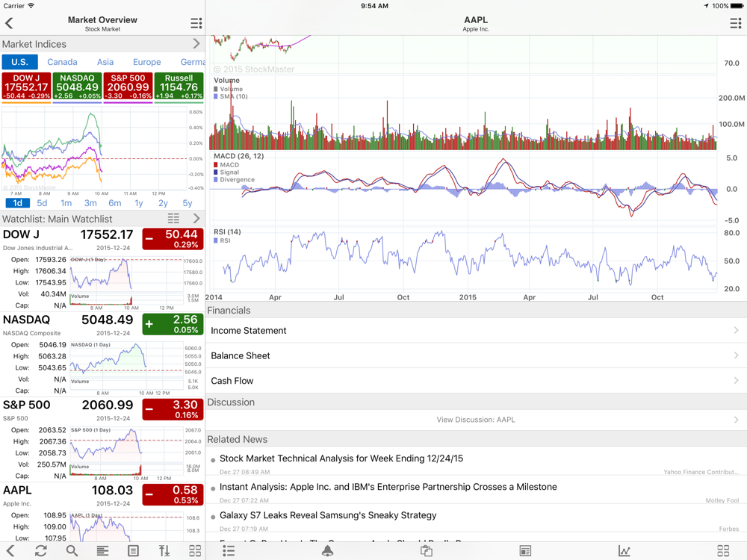Open Cash Flow disclosure chevron
The image size is (747, 560).
click(x=736, y=381)
